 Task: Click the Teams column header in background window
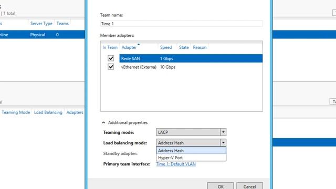62,24
